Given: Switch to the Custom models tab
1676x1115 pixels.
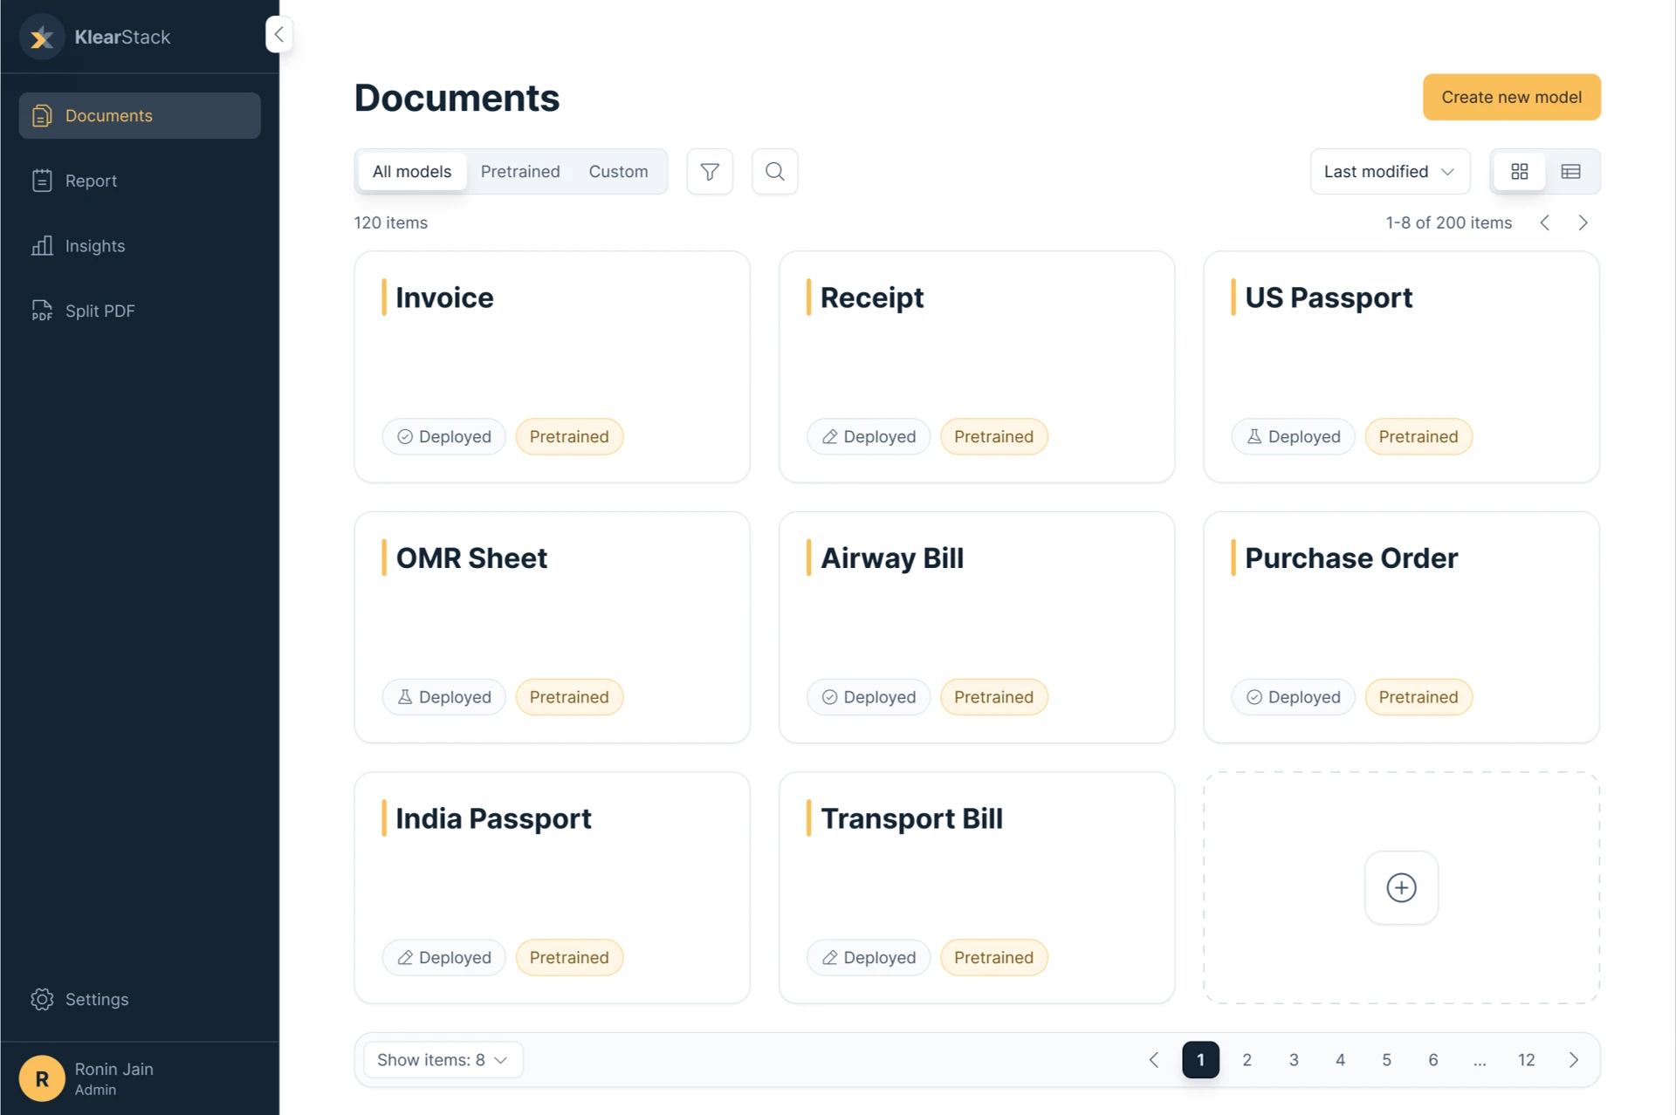Looking at the screenshot, I should [619, 171].
